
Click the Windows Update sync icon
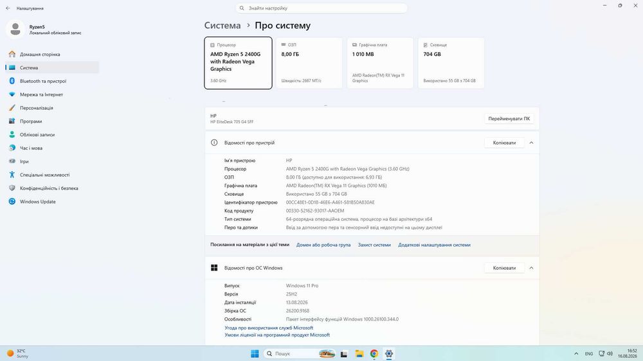[x=12, y=202]
